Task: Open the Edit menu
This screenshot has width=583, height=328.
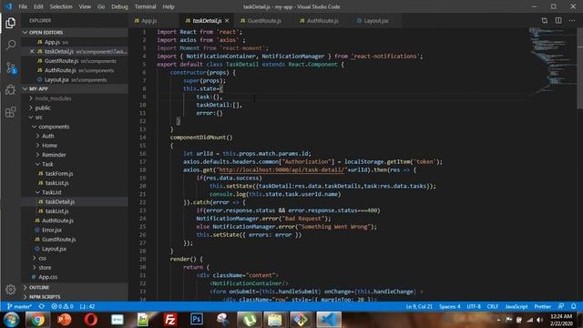Action: 38,6
